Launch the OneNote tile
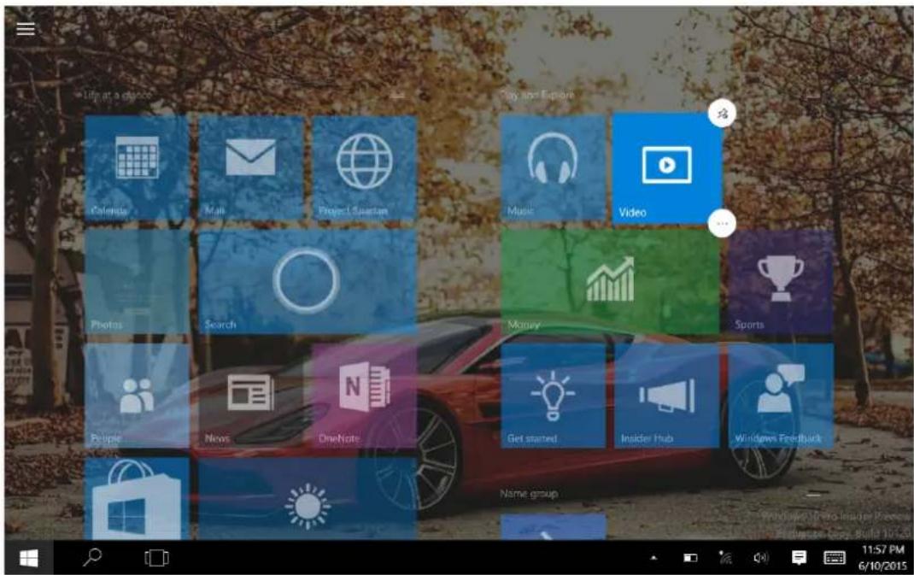The height and width of the screenshot is (575, 914). [364, 396]
